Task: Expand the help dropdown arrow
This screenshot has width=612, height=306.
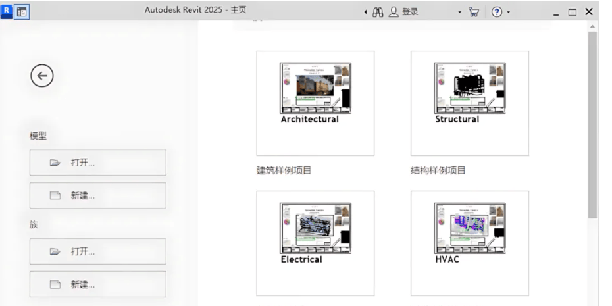Action: click(x=508, y=13)
